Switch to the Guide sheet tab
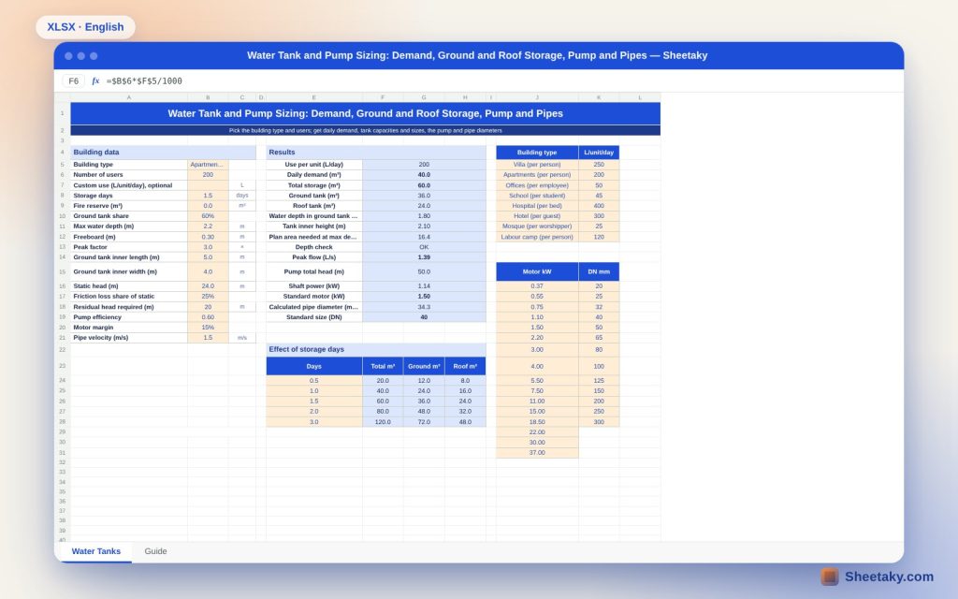Image resolution: width=958 pixels, height=599 pixels. coord(155,550)
